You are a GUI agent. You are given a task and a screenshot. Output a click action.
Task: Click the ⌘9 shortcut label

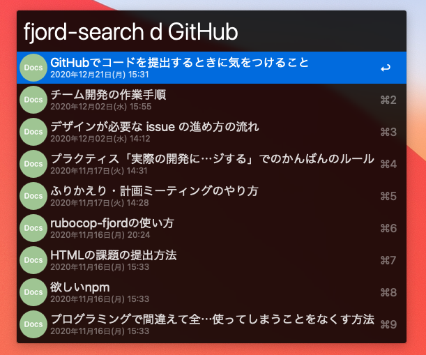point(388,324)
